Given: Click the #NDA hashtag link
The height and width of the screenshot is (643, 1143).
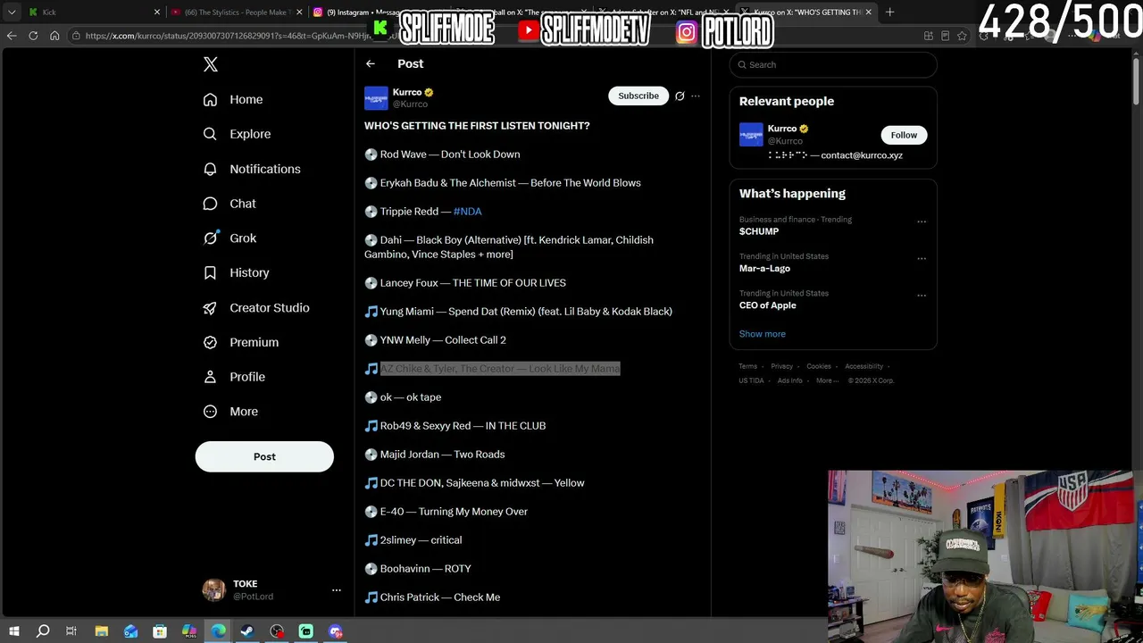Looking at the screenshot, I should [x=467, y=212].
